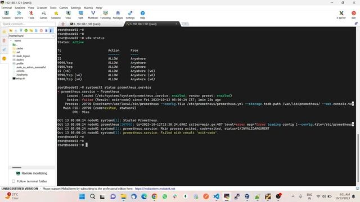Open the Session toolbar icon

click(6, 15)
